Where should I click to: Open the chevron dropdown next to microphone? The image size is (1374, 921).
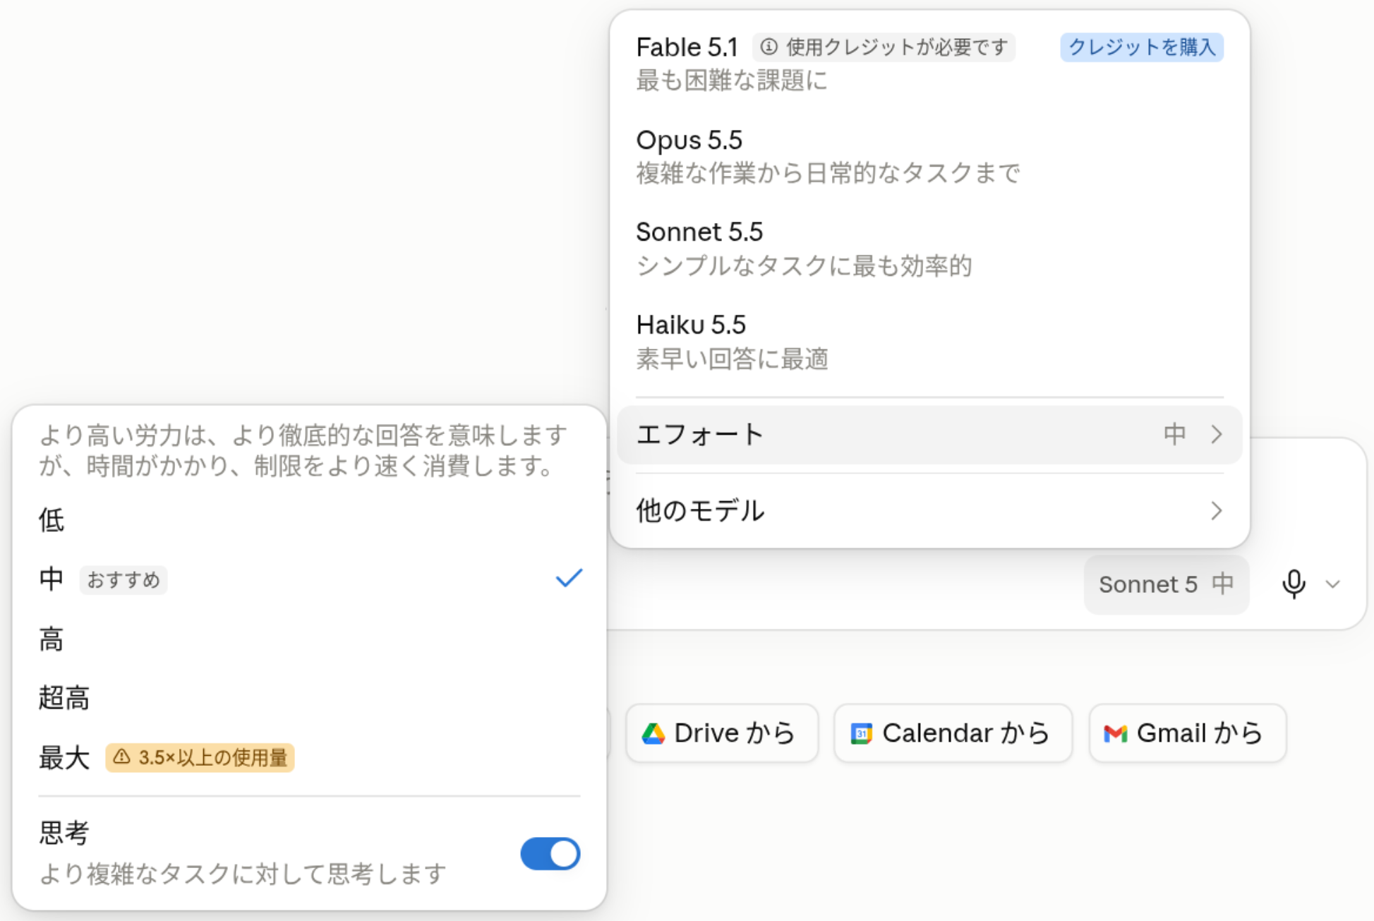point(1332,584)
